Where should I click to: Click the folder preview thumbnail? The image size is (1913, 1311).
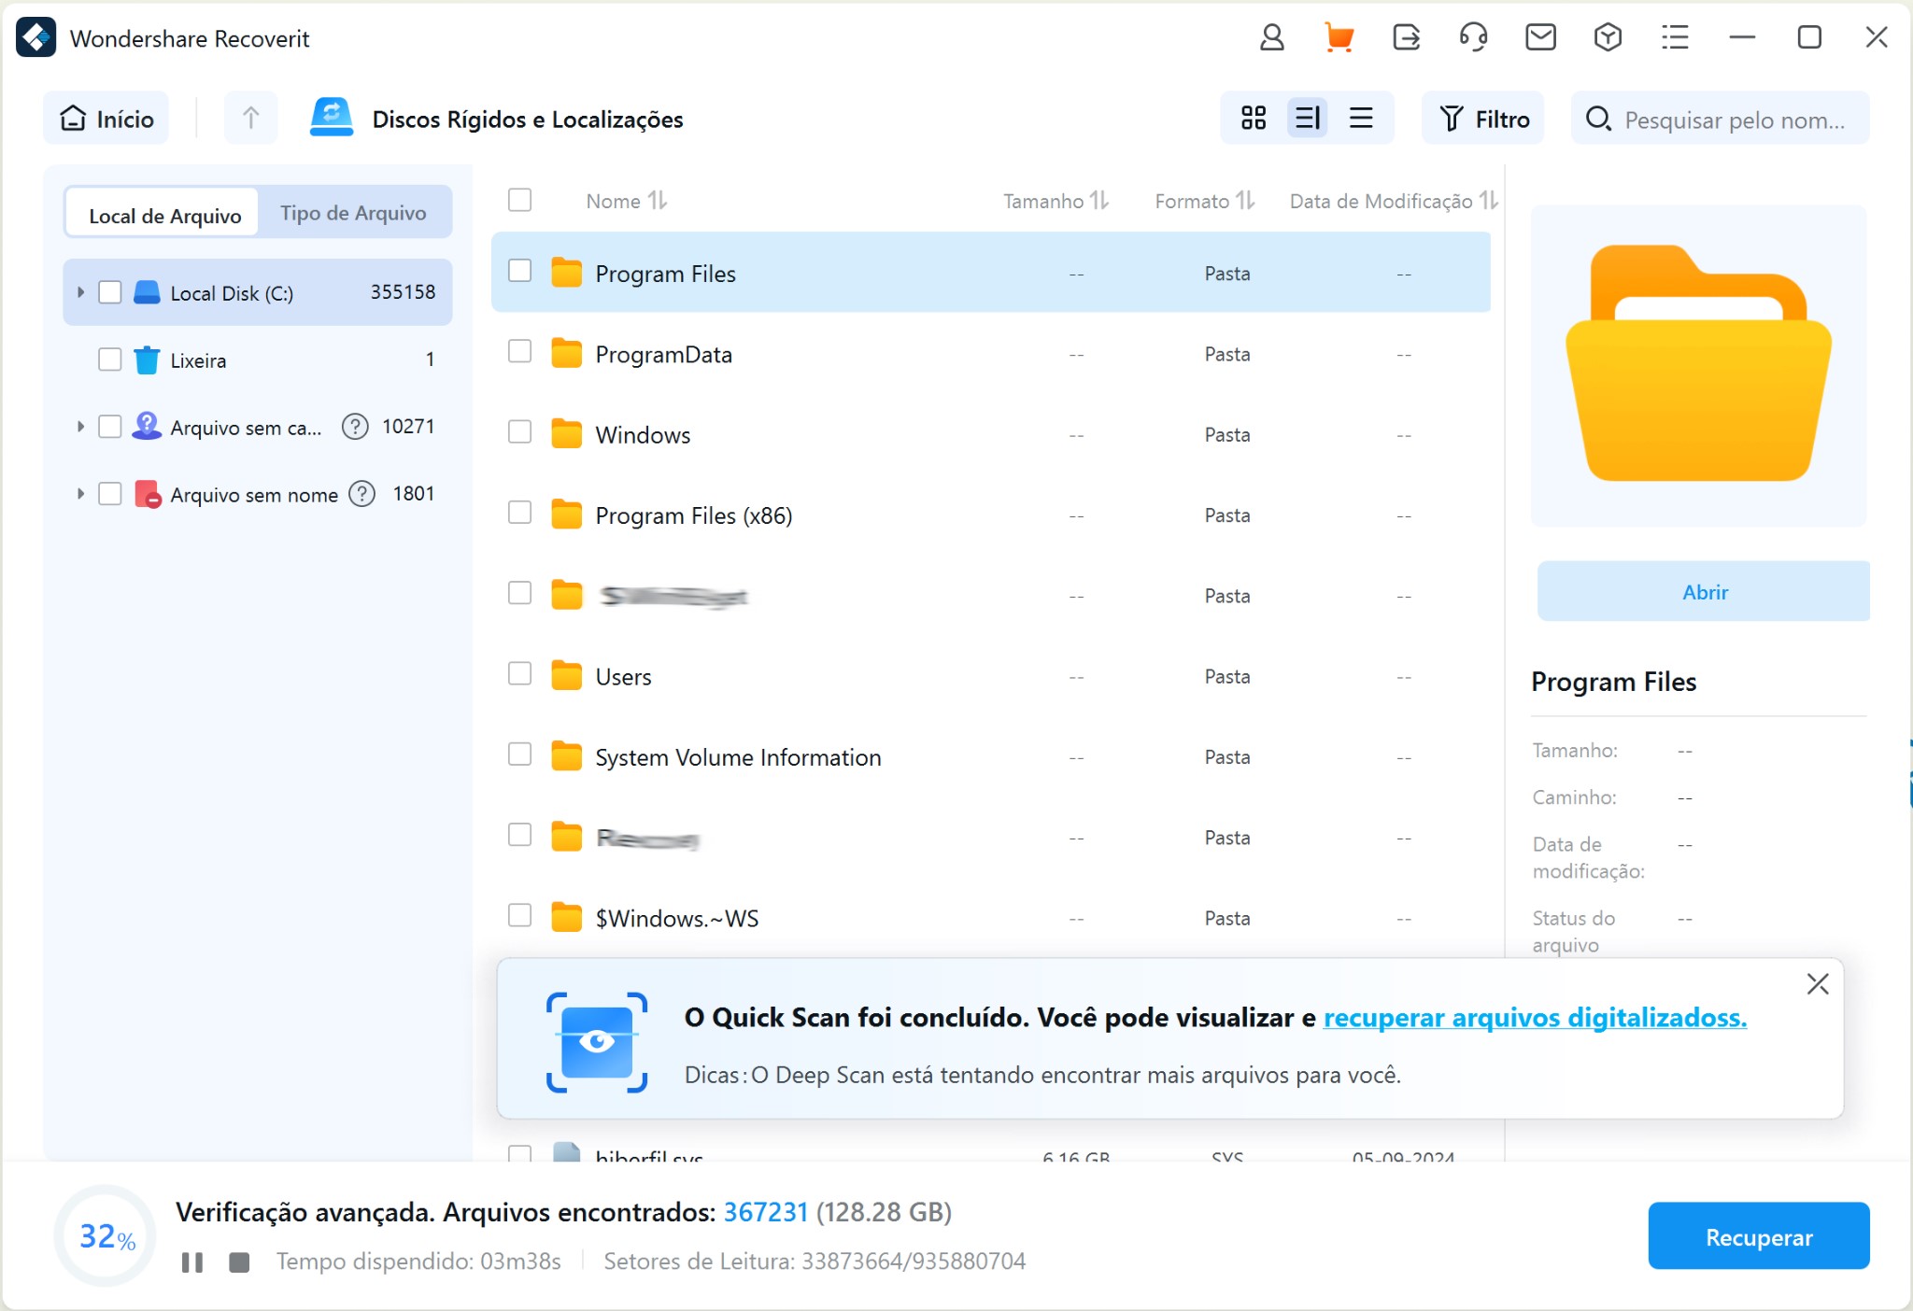[1698, 364]
